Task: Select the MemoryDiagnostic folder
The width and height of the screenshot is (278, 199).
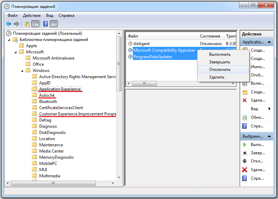Action: coord(56,157)
